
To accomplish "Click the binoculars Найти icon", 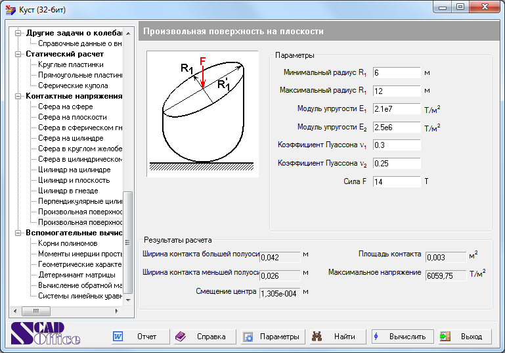I will 318,337.
